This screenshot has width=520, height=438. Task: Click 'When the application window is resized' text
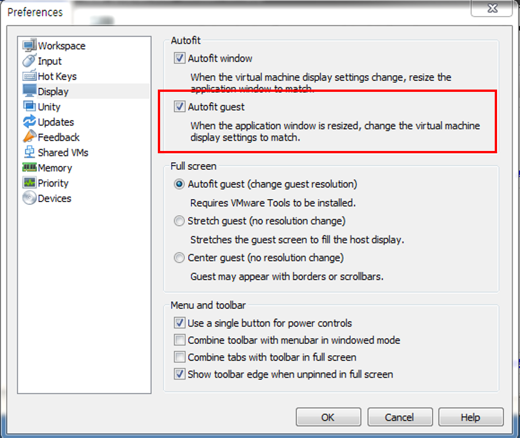335,131
